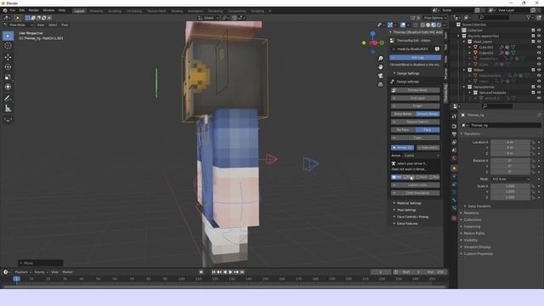Expand Material Settings panel
The height and width of the screenshot is (306, 544).
(x=409, y=203)
